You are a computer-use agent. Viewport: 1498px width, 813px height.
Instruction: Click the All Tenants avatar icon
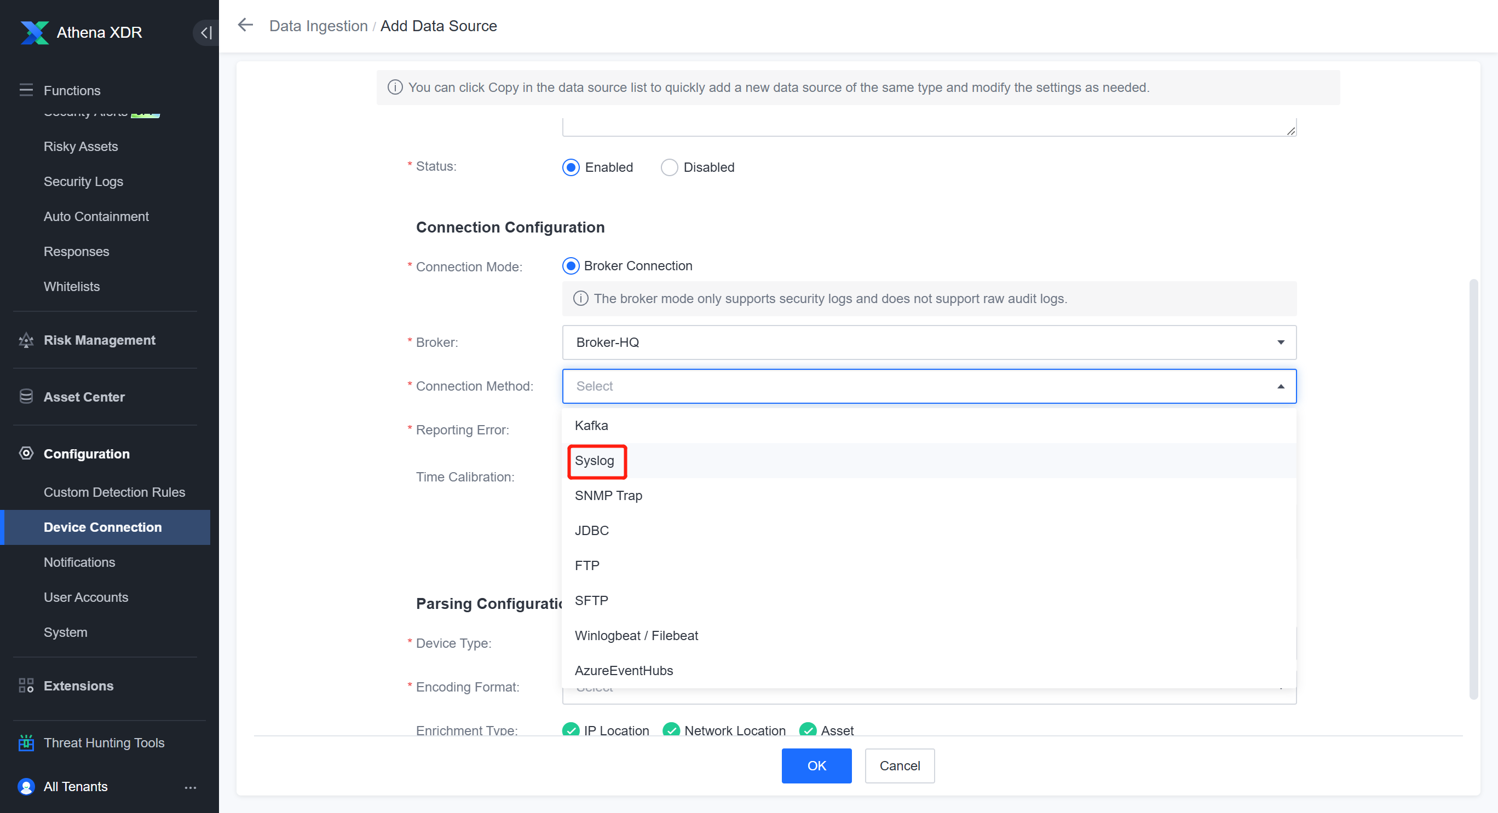pos(26,786)
